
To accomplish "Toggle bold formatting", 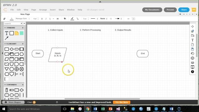I will tap(42, 19).
